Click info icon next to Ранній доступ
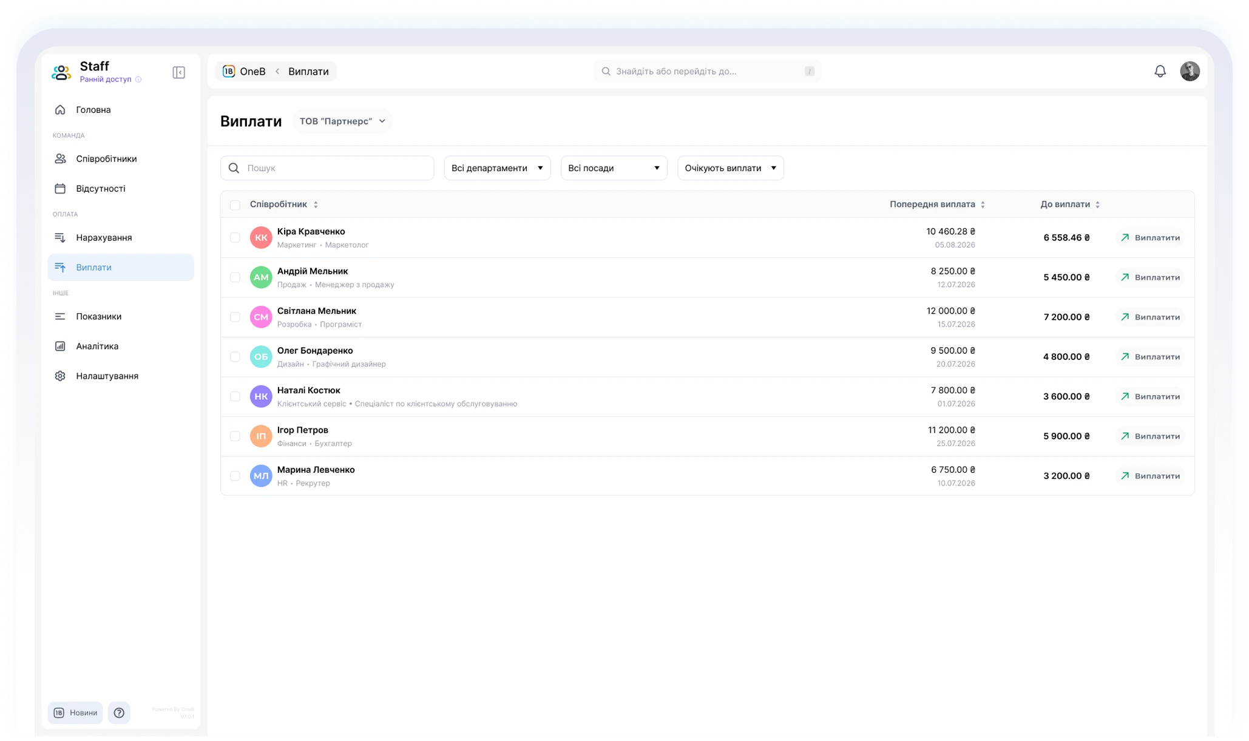 pyautogui.click(x=138, y=80)
